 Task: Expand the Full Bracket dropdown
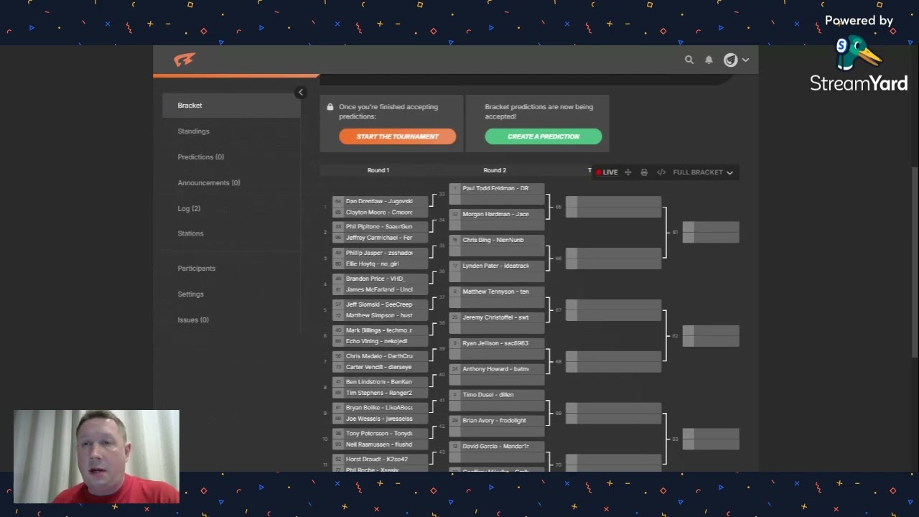[x=703, y=172]
